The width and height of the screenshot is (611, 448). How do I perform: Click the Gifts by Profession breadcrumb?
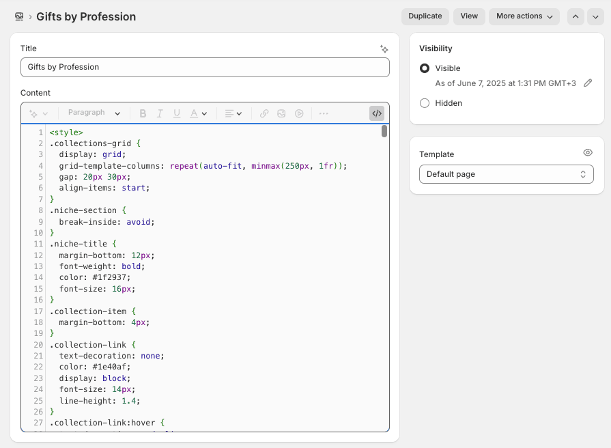86,16
